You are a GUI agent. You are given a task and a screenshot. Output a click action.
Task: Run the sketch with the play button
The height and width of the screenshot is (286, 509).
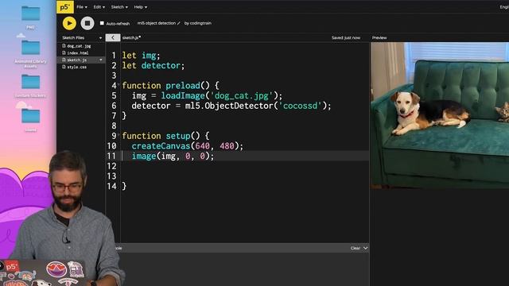69,23
